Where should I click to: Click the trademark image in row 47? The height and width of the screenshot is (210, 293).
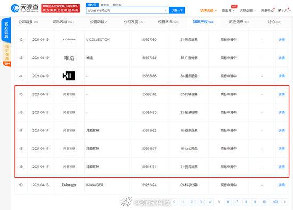coord(69,130)
